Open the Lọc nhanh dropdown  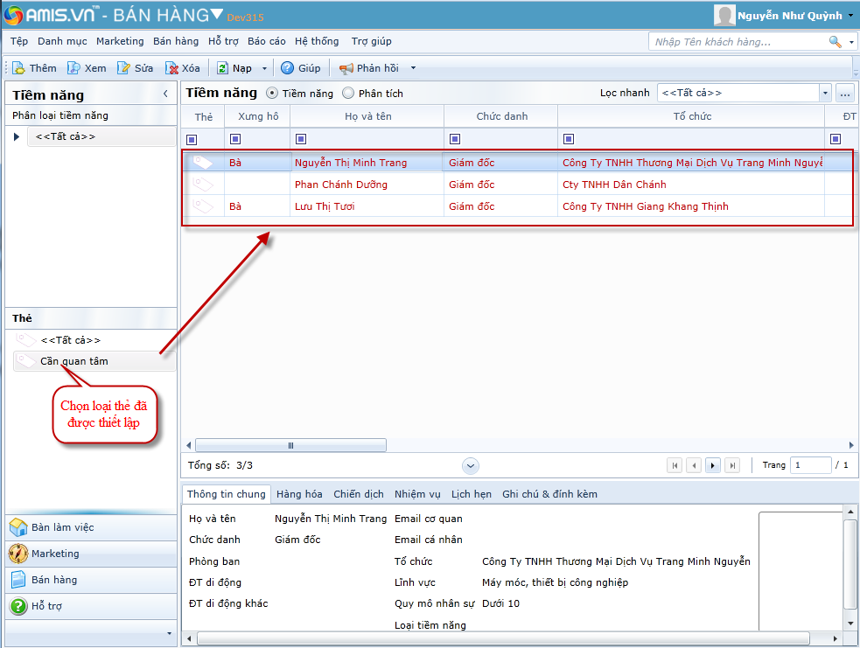pyautogui.click(x=825, y=93)
